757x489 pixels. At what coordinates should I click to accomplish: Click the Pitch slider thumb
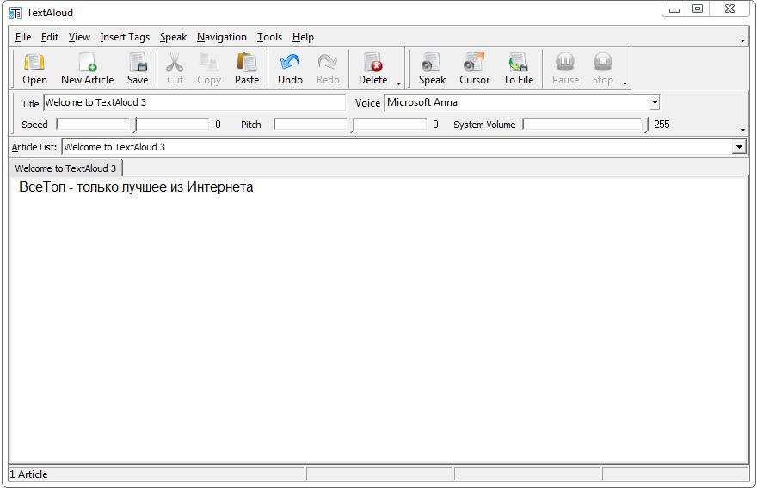click(353, 125)
